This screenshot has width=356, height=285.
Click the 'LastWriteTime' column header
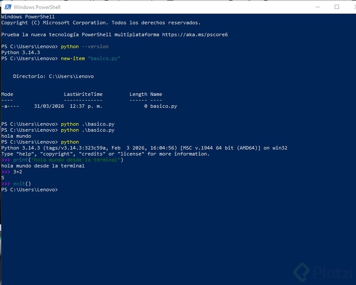(83, 94)
